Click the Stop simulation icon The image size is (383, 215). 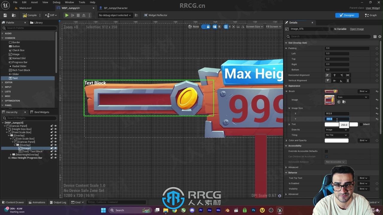[x=78, y=15]
